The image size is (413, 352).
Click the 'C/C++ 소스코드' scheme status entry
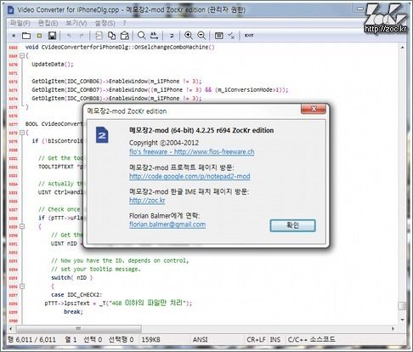(311, 339)
